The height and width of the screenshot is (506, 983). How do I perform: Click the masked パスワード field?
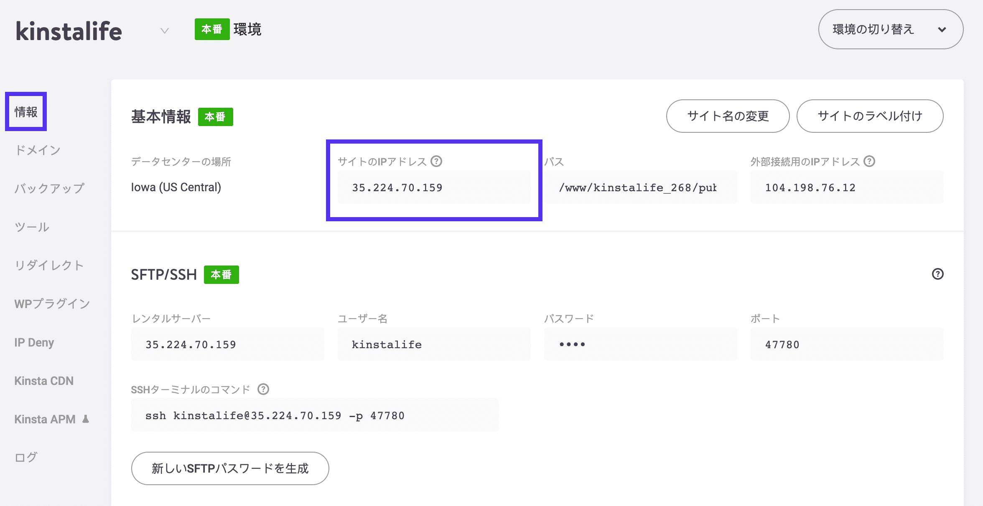(640, 344)
